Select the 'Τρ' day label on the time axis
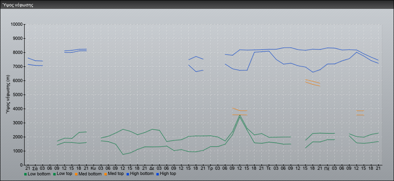 coord(210,168)
